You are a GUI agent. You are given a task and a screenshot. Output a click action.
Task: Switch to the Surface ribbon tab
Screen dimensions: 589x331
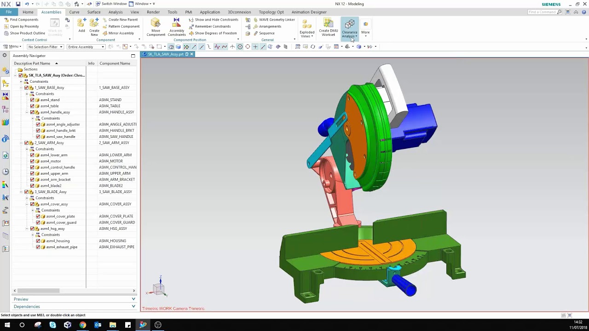pos(94,12)
